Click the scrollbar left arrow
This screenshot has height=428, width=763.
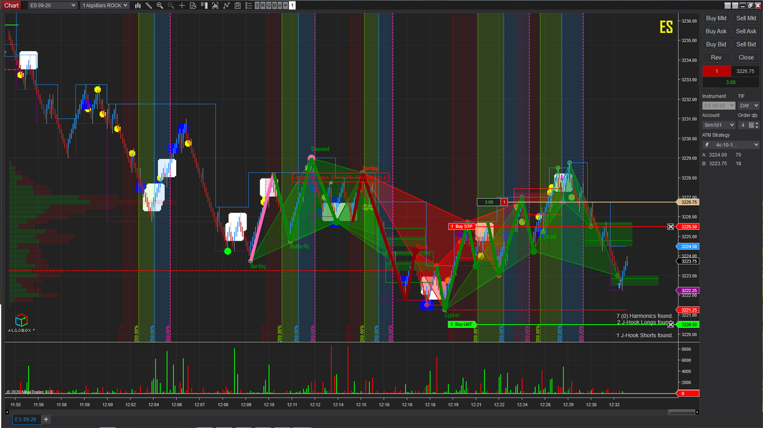pyautogui.click(x=8, y=411)
